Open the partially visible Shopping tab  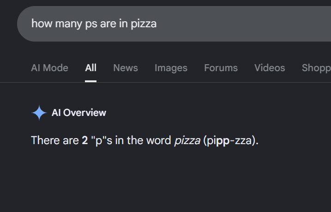pos(316,68)
